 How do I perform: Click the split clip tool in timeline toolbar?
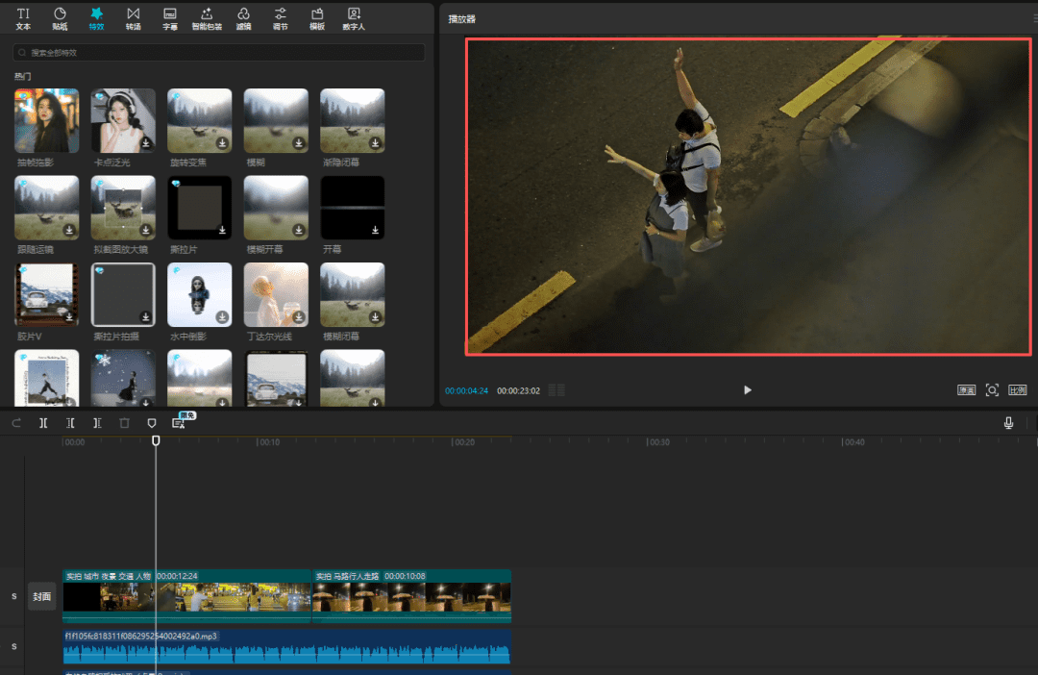click(43, 423)
